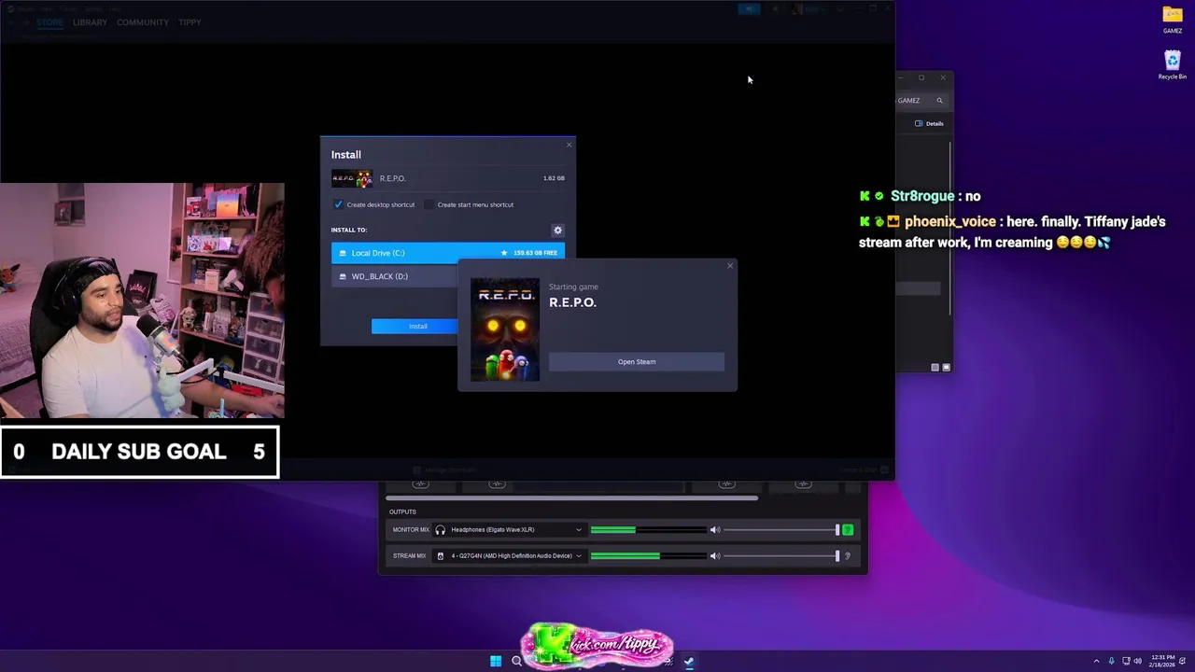The image size is (1195, 672).
Task: Open Windows taskbar search
Action: click(x=516, y=662)
